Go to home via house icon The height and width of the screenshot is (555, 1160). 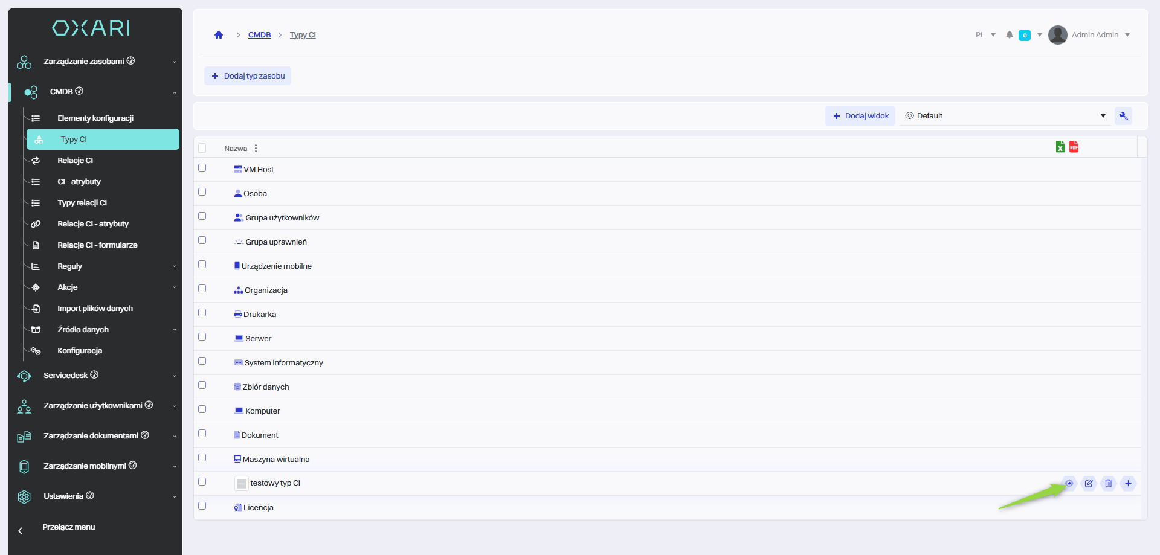point(219,35)
